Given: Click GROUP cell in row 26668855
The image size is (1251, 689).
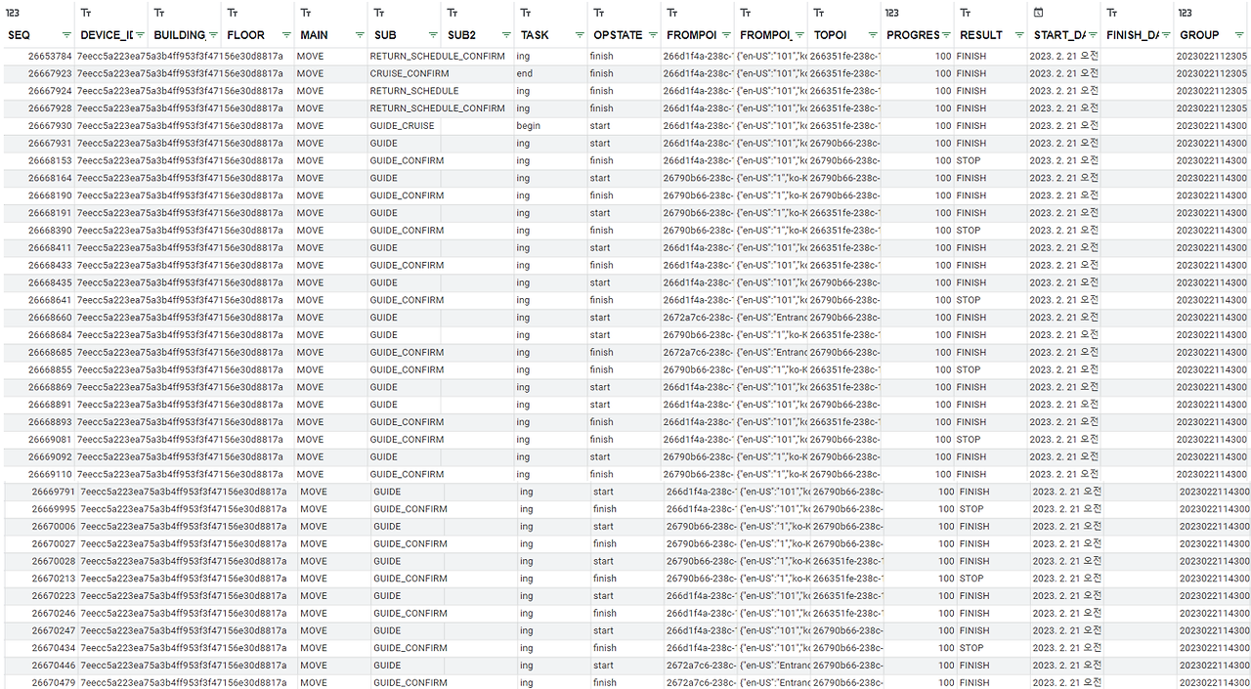Looking at the screenshot, I should (1212, 369).
